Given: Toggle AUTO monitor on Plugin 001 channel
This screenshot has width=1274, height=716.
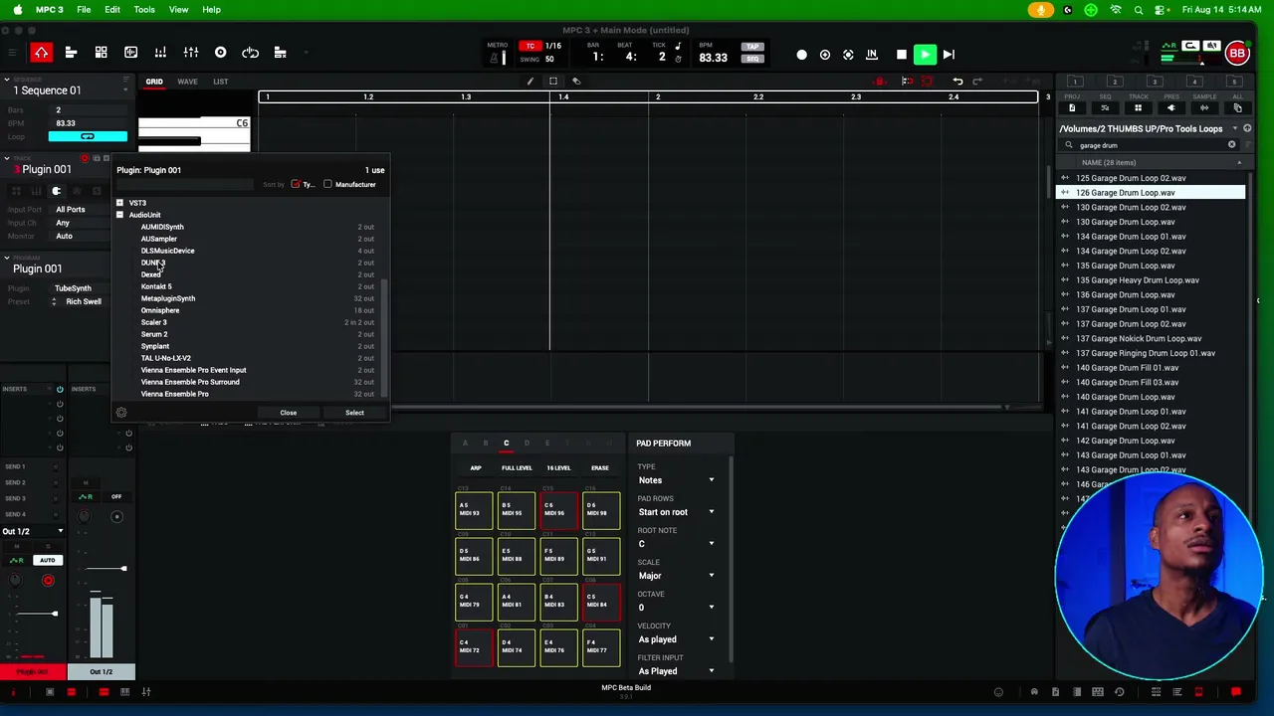Looking at the screenshot, I should pyautogui.click(x=47, y=560).
